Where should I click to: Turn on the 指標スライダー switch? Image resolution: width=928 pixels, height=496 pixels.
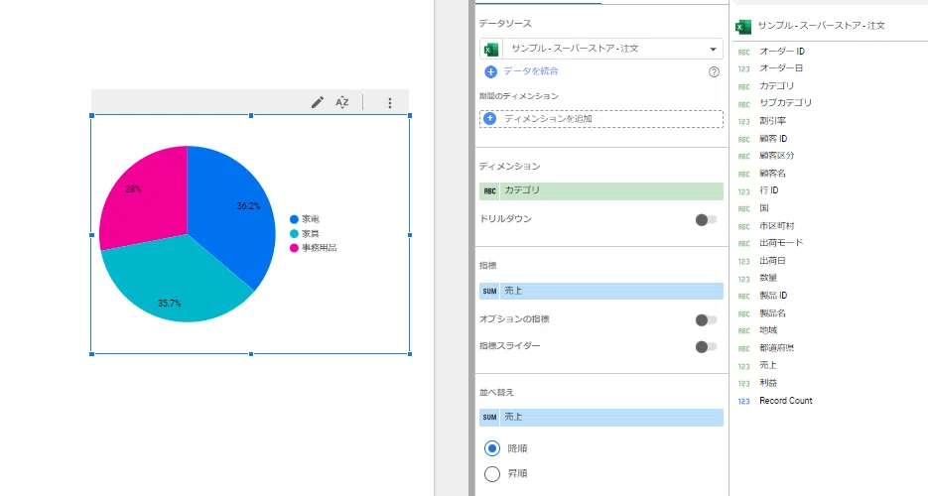pos(706,346)
